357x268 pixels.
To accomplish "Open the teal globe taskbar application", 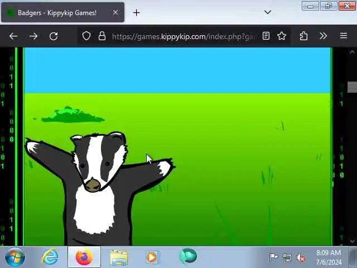I will (x=188, y=256).
